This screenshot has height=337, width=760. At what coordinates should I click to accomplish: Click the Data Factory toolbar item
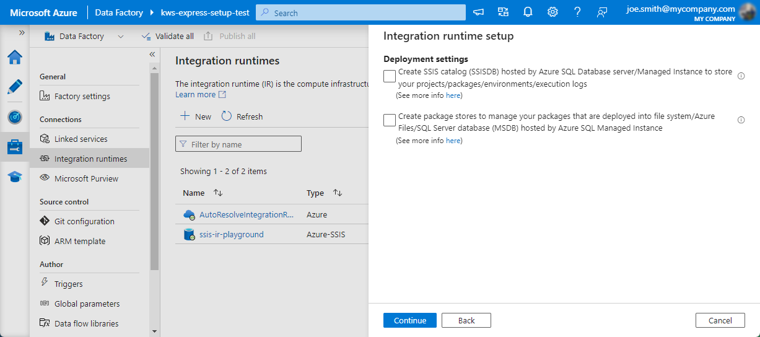coord(74,37)
